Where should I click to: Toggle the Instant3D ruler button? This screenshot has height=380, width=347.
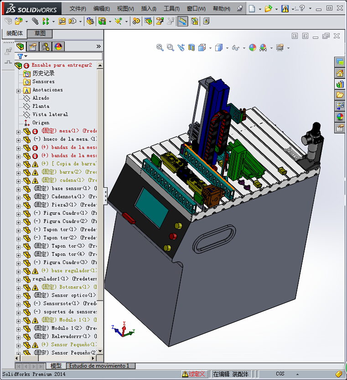182,21
